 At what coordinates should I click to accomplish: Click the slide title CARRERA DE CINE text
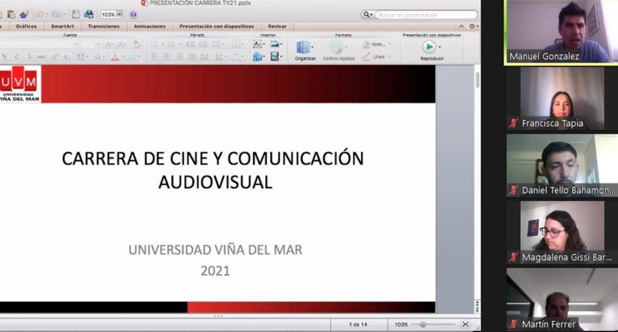click(x=213, y=170)
